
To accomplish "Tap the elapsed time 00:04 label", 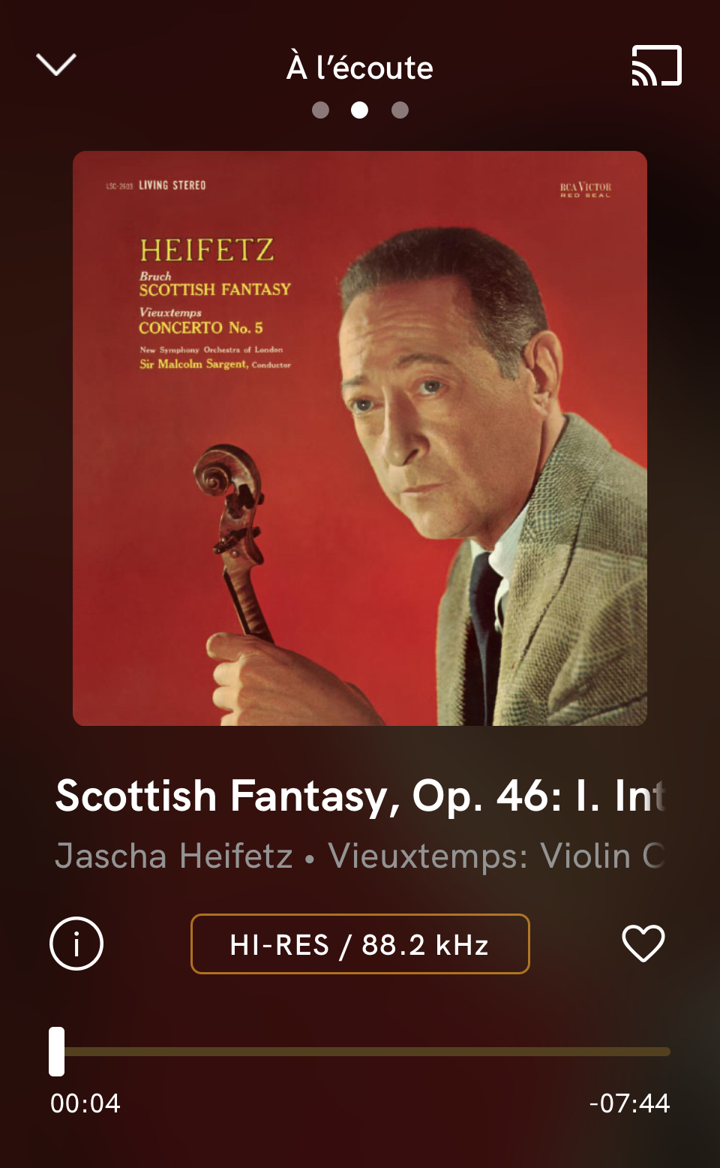I will (85, 1103).
